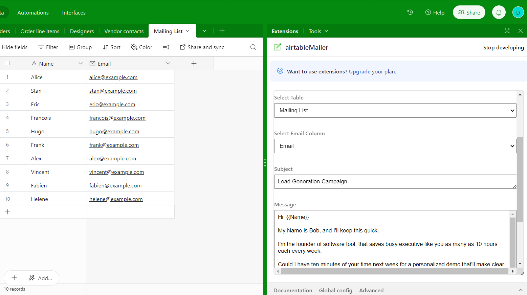Click Stop developing
Viewport: 527px width, 295px height.
(x=503, y=47)
